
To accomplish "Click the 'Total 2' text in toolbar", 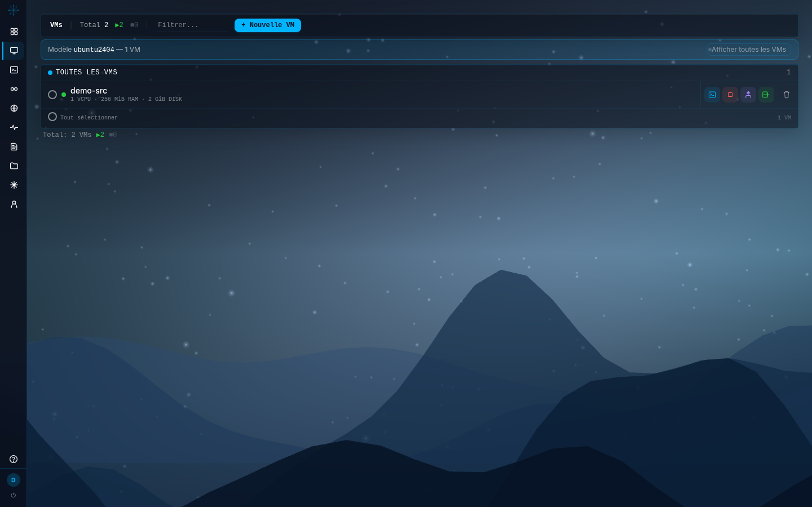I will 94,25.
